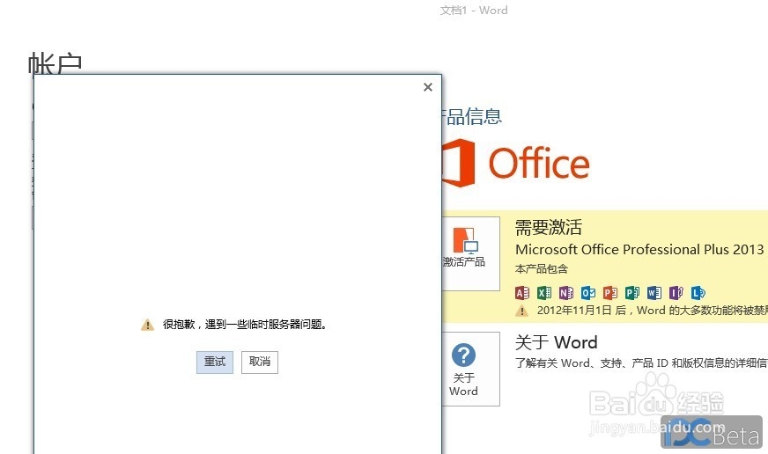Click the 关于 Word heading text
This screenshot has height=454, width=768.
tap(557, 342)
